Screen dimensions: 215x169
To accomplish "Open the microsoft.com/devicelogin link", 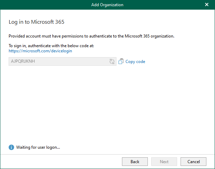I will (x=40, y=51).
